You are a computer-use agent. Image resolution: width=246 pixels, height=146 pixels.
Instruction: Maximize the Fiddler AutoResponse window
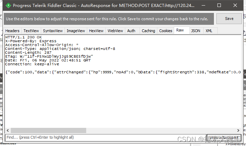coord(219,5)
